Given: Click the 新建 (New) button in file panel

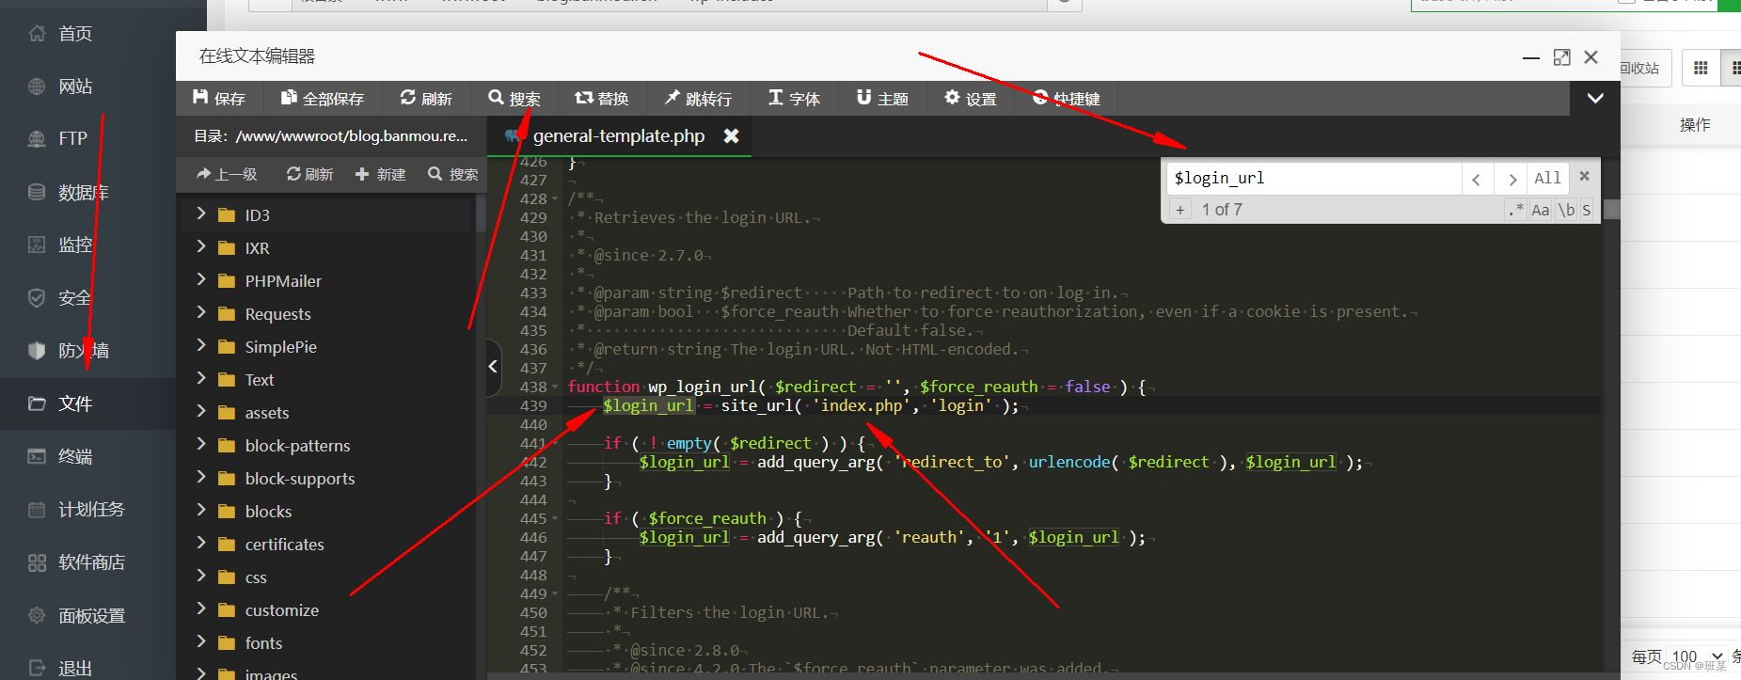Looking at the screenshot, I should point(380,174).
